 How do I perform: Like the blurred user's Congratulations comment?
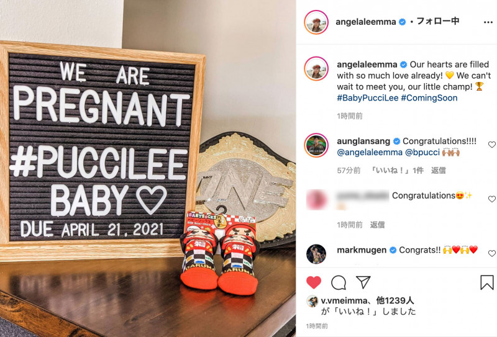click(x=491, y=199)
